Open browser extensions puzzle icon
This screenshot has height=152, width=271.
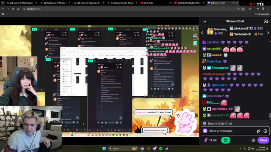tap(250, 9)
